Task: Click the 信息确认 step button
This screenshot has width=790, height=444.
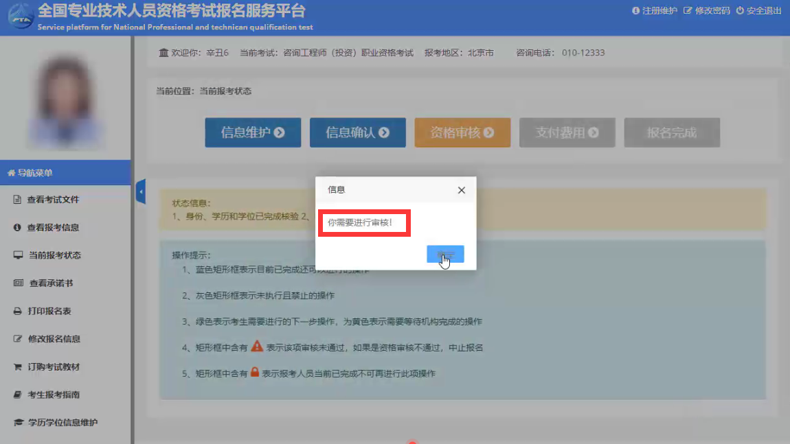Action: coord(357,132)
